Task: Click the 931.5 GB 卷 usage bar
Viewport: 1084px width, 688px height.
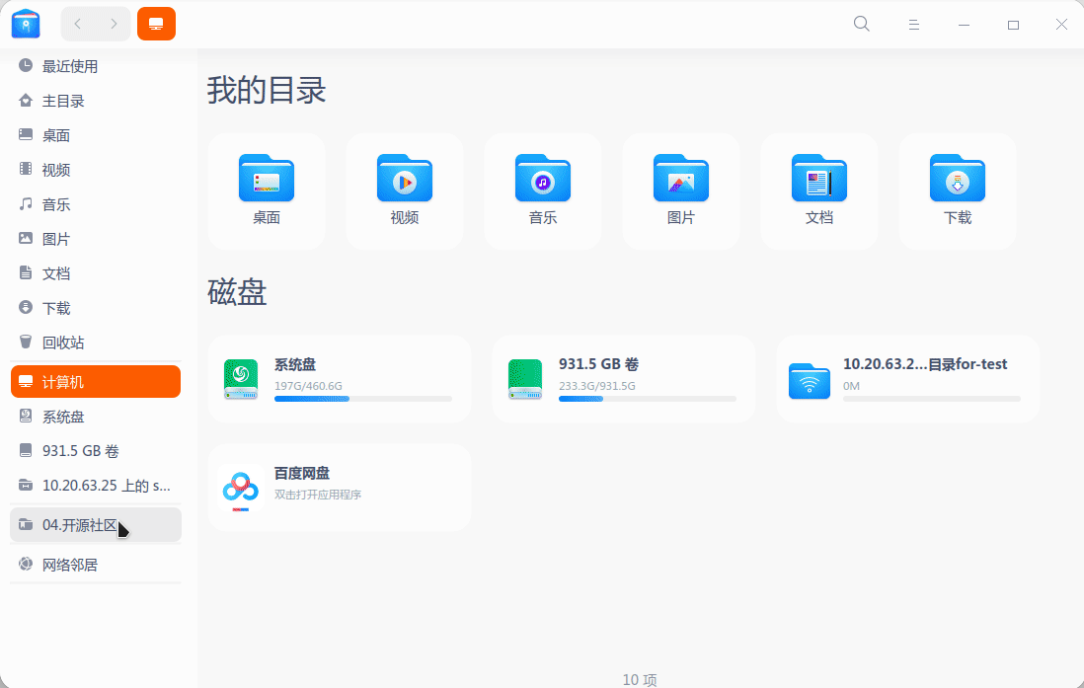Action: coord(648,399)
